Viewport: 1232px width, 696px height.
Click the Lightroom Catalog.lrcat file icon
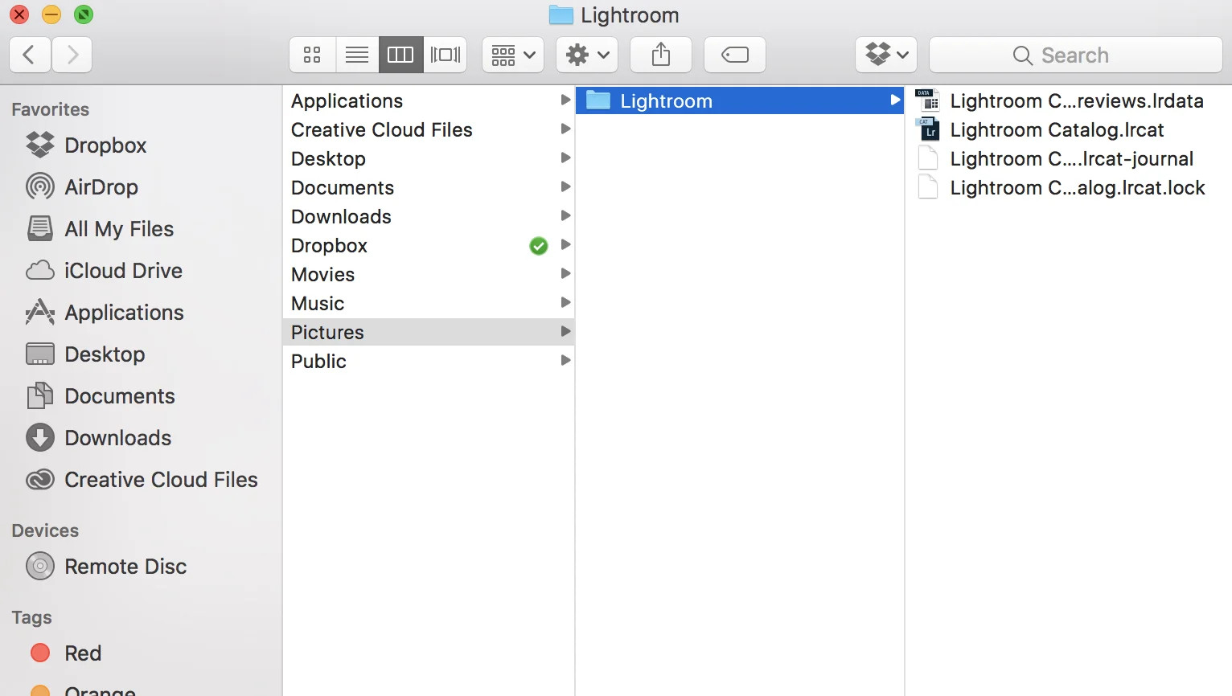928,129
